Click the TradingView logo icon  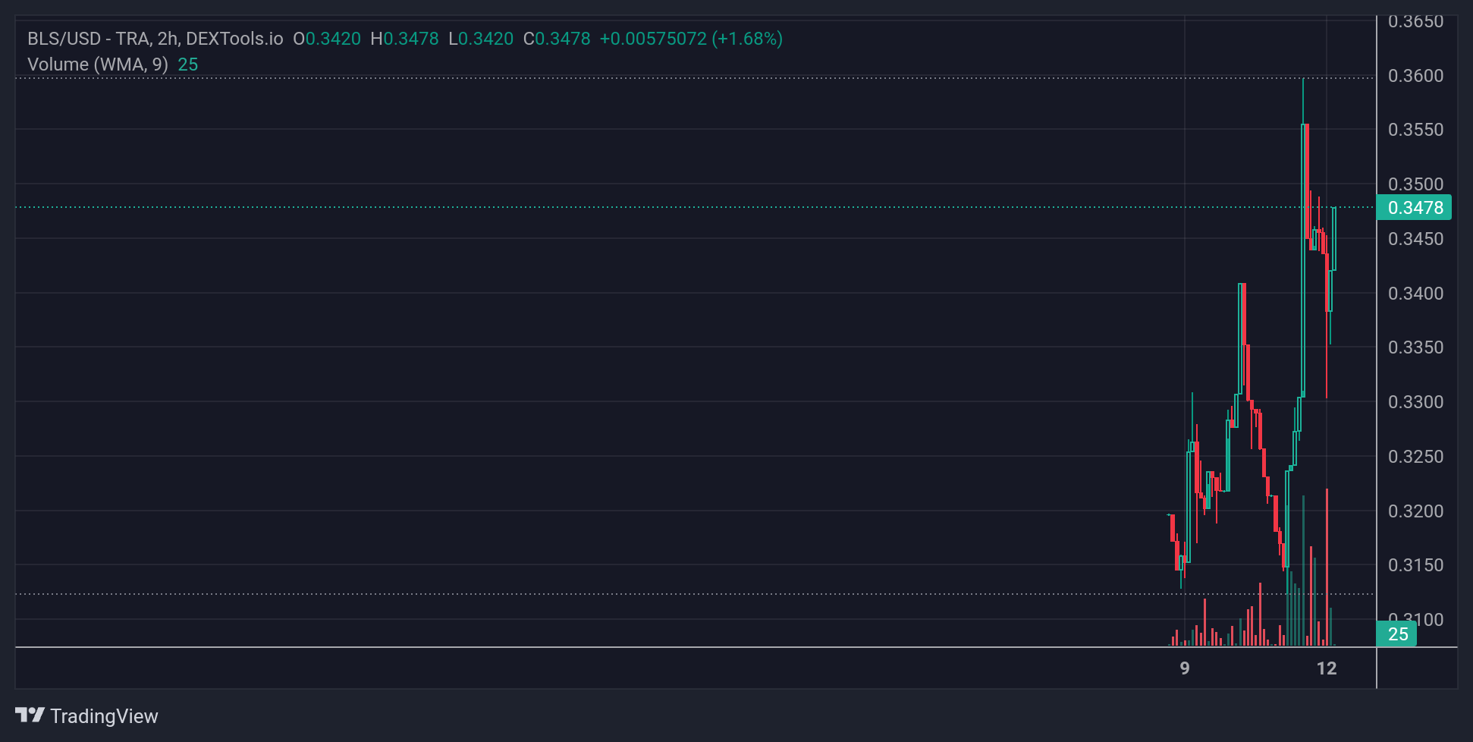pyautogui.click(x=30, y=715)
